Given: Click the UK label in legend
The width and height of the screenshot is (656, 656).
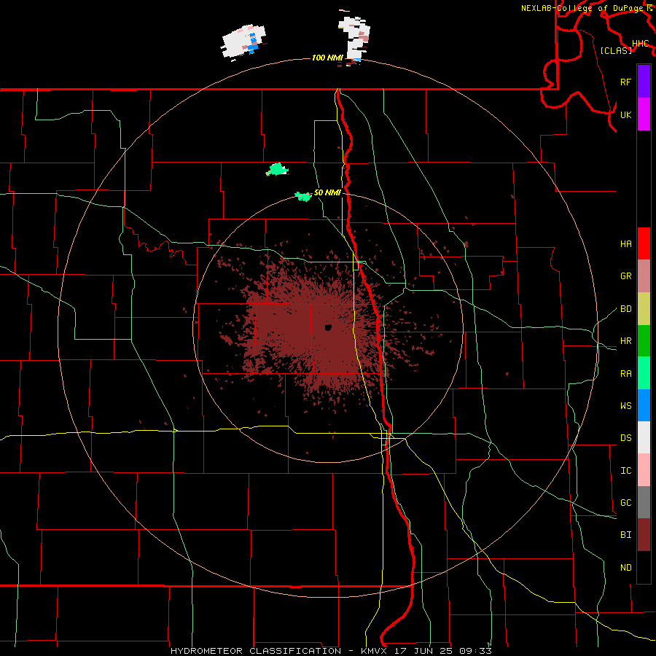Looking at the screenshot, I should pyautogui.click(x=625, y=114).
